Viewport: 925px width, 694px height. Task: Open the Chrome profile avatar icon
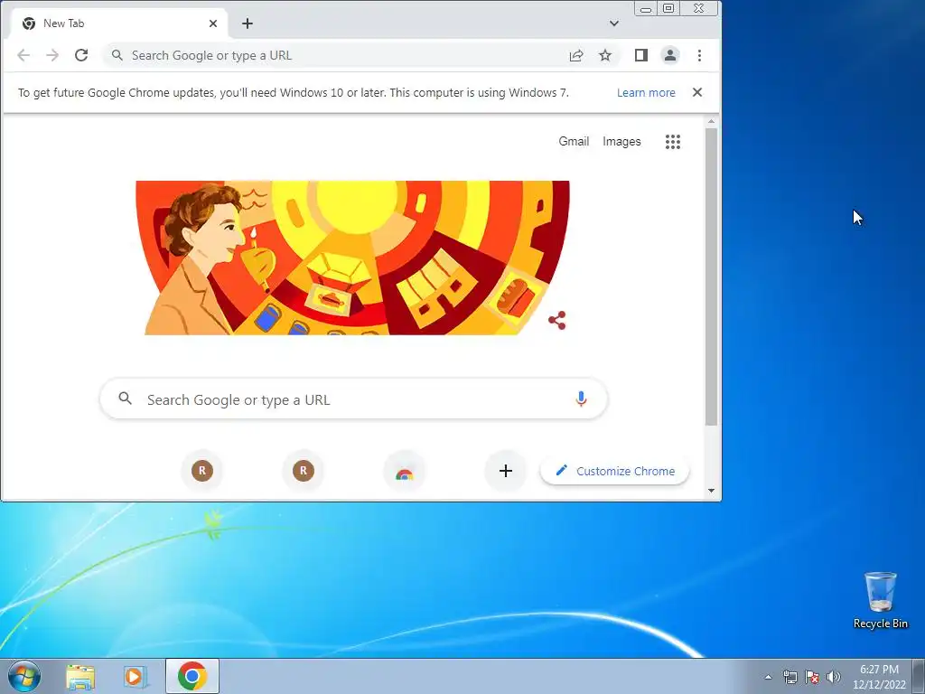coord(670,55)
